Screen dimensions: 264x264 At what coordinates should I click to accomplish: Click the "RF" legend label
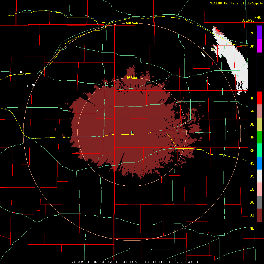(252, 33)
